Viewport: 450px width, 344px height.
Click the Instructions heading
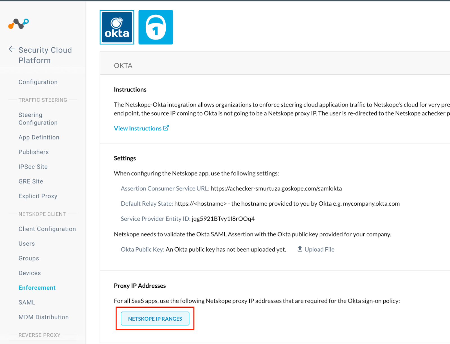pyautogui.click(x=130, y=90)
